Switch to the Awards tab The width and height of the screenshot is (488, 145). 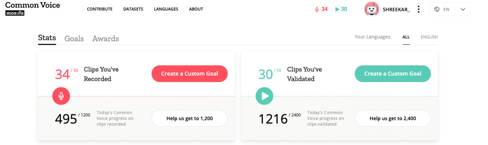106,39
